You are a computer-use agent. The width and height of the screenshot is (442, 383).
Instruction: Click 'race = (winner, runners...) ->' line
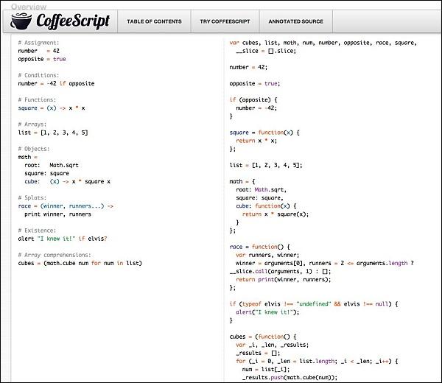[x=66, y=206]
